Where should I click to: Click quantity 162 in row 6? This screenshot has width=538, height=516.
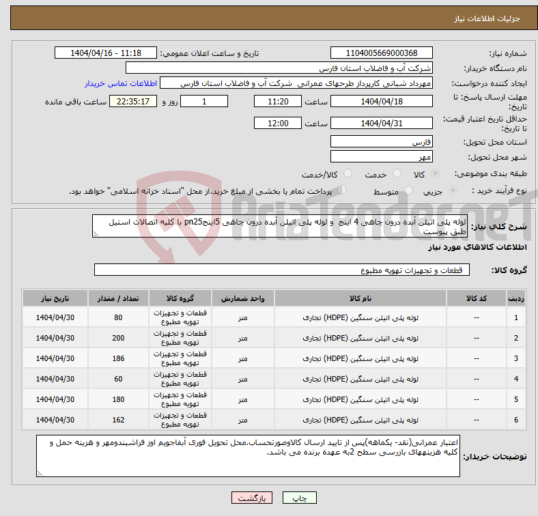[118, 420]
